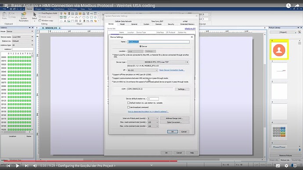The image size is (303, 170).
Task: Play the video
Action: (18, 166)
